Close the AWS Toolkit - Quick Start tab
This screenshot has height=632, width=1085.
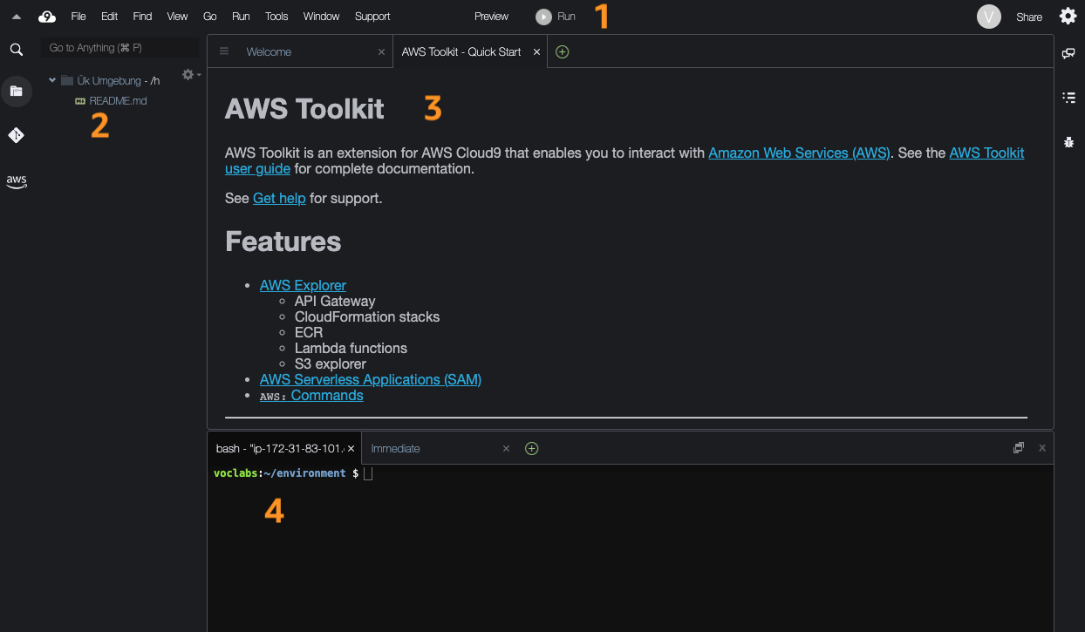(x=537, y=51)
